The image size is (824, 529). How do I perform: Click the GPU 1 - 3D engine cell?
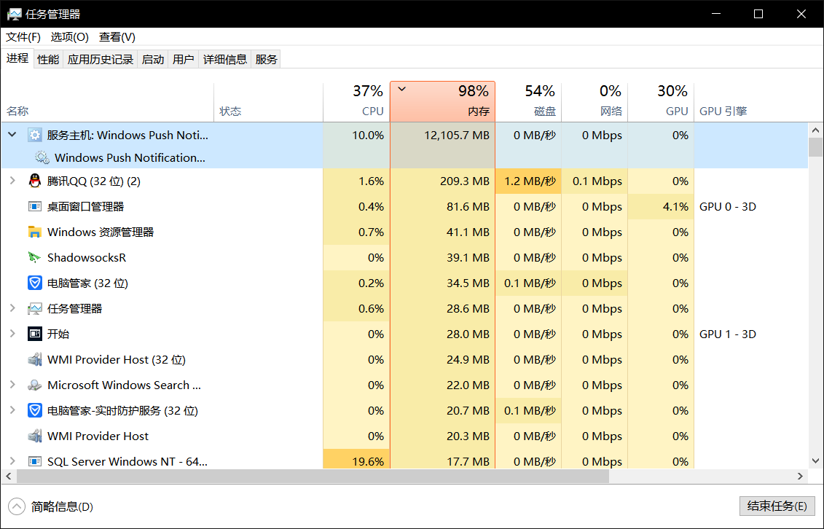point(727,334)
